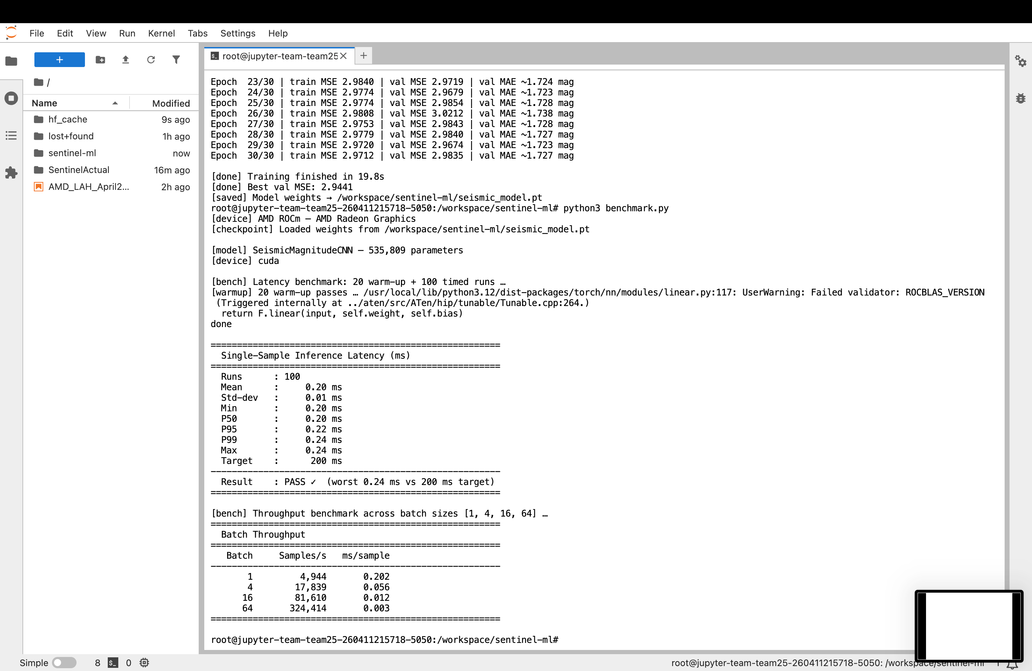Open the Extension Manager puzzle icon
Image resolution: width=1032 pixels, height=671 pixels.
11,173
